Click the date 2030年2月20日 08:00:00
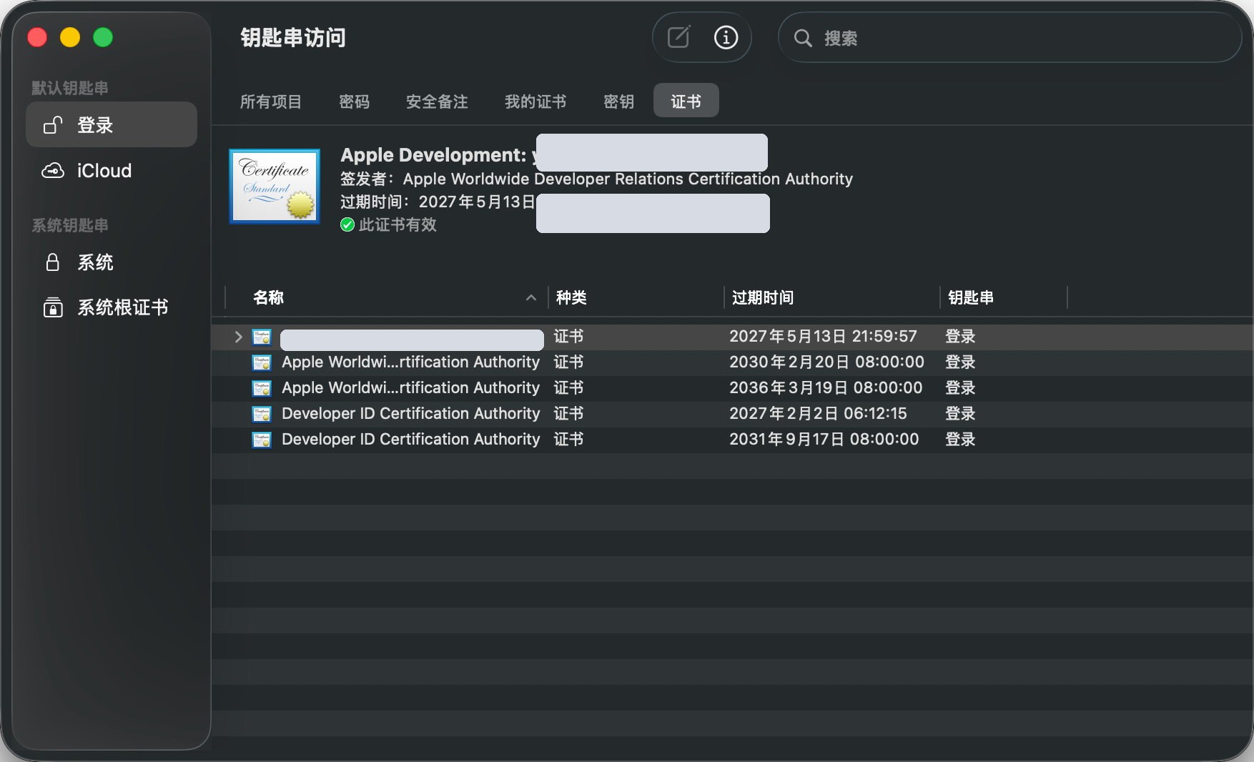Screen dimensions: 1254x762 click(826, 362)
